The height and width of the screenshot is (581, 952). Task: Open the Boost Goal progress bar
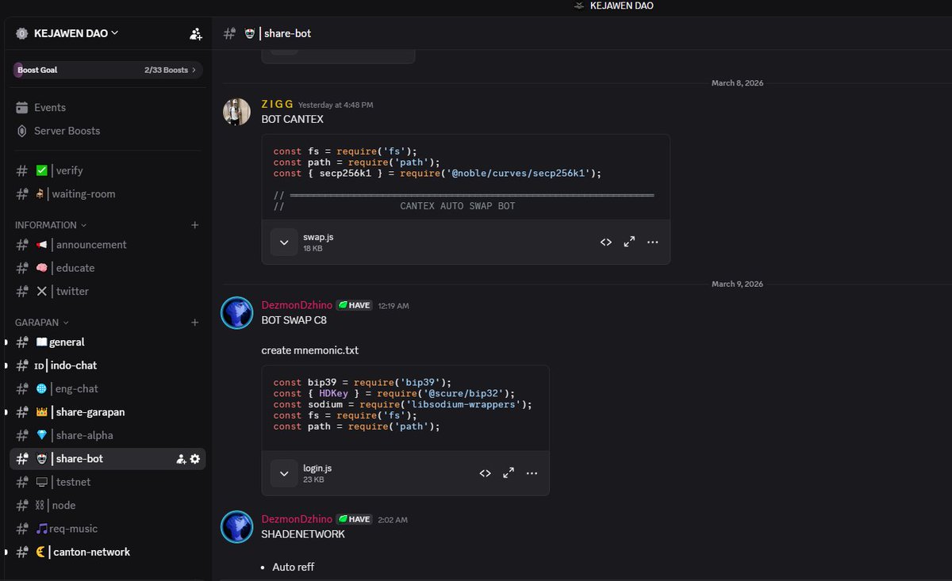click(x=107, y=70)
